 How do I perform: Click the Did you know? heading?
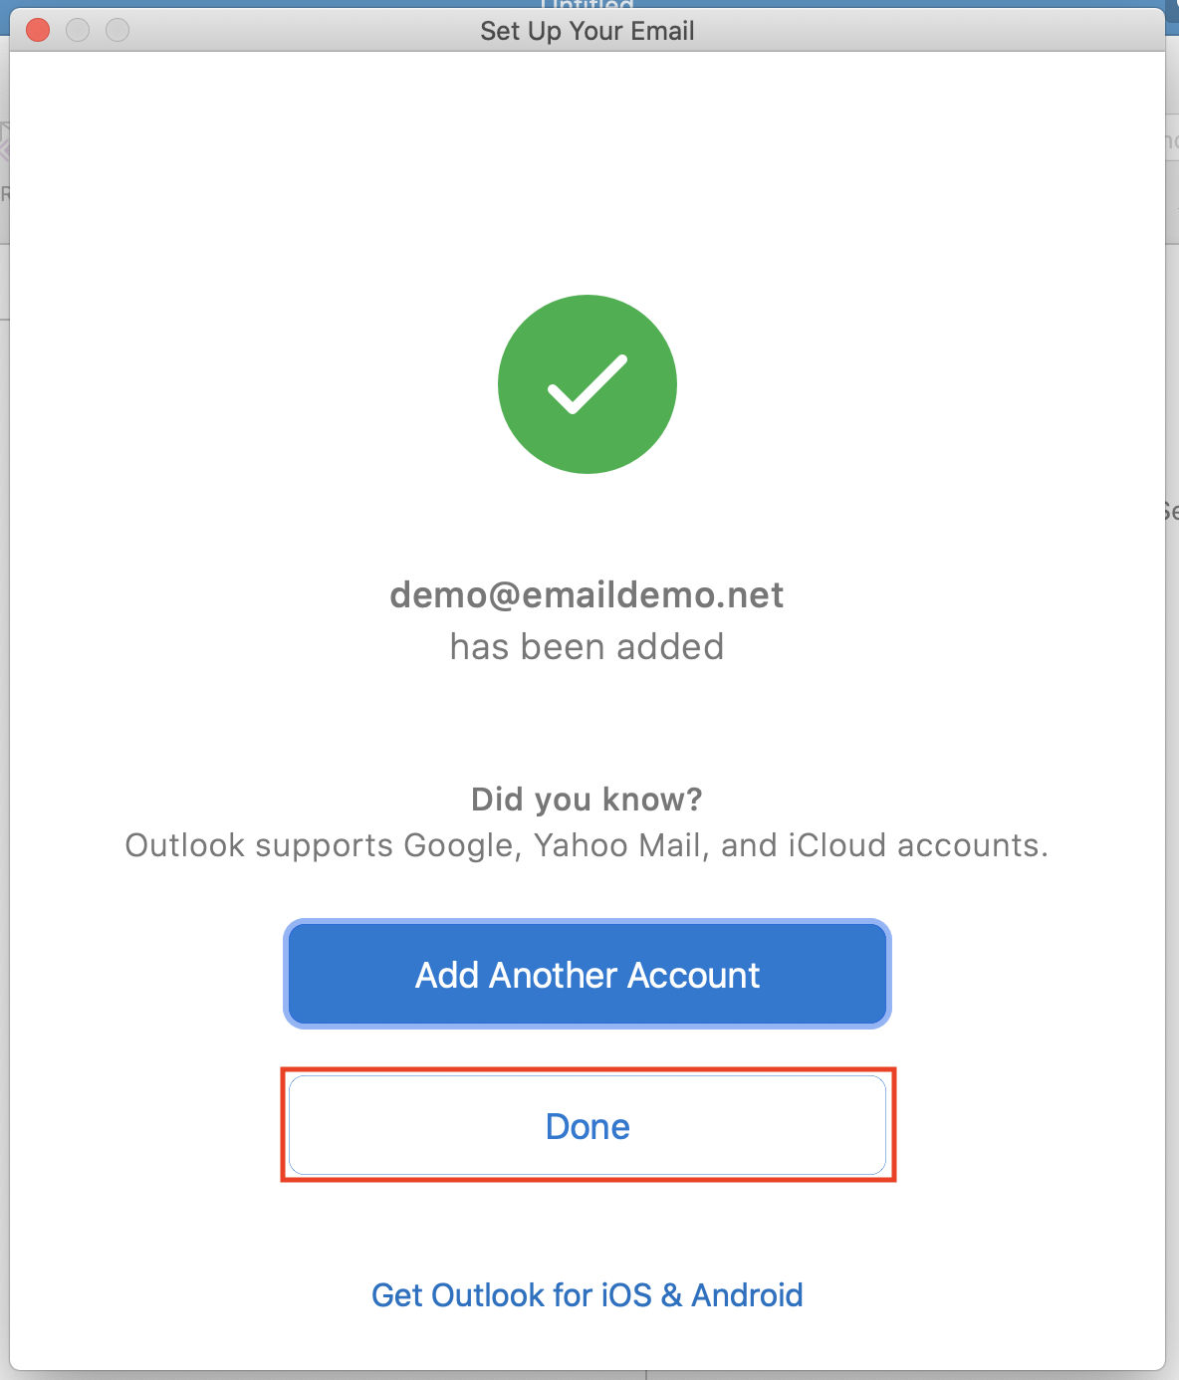pyautogui.click(x=588, y=799)
